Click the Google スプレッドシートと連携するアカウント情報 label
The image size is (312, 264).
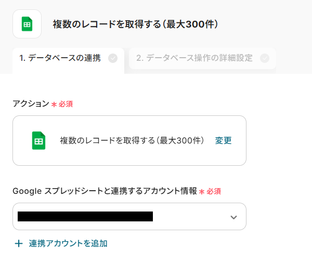point(105,191)
